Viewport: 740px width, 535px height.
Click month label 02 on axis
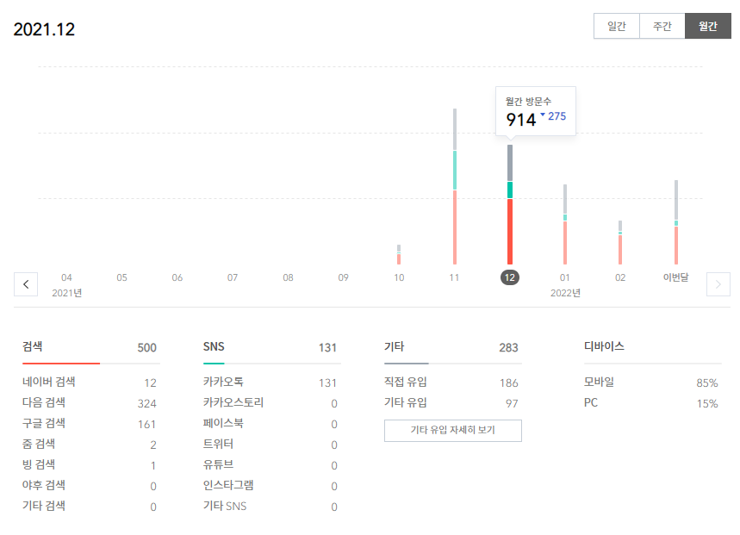(620, 277)
